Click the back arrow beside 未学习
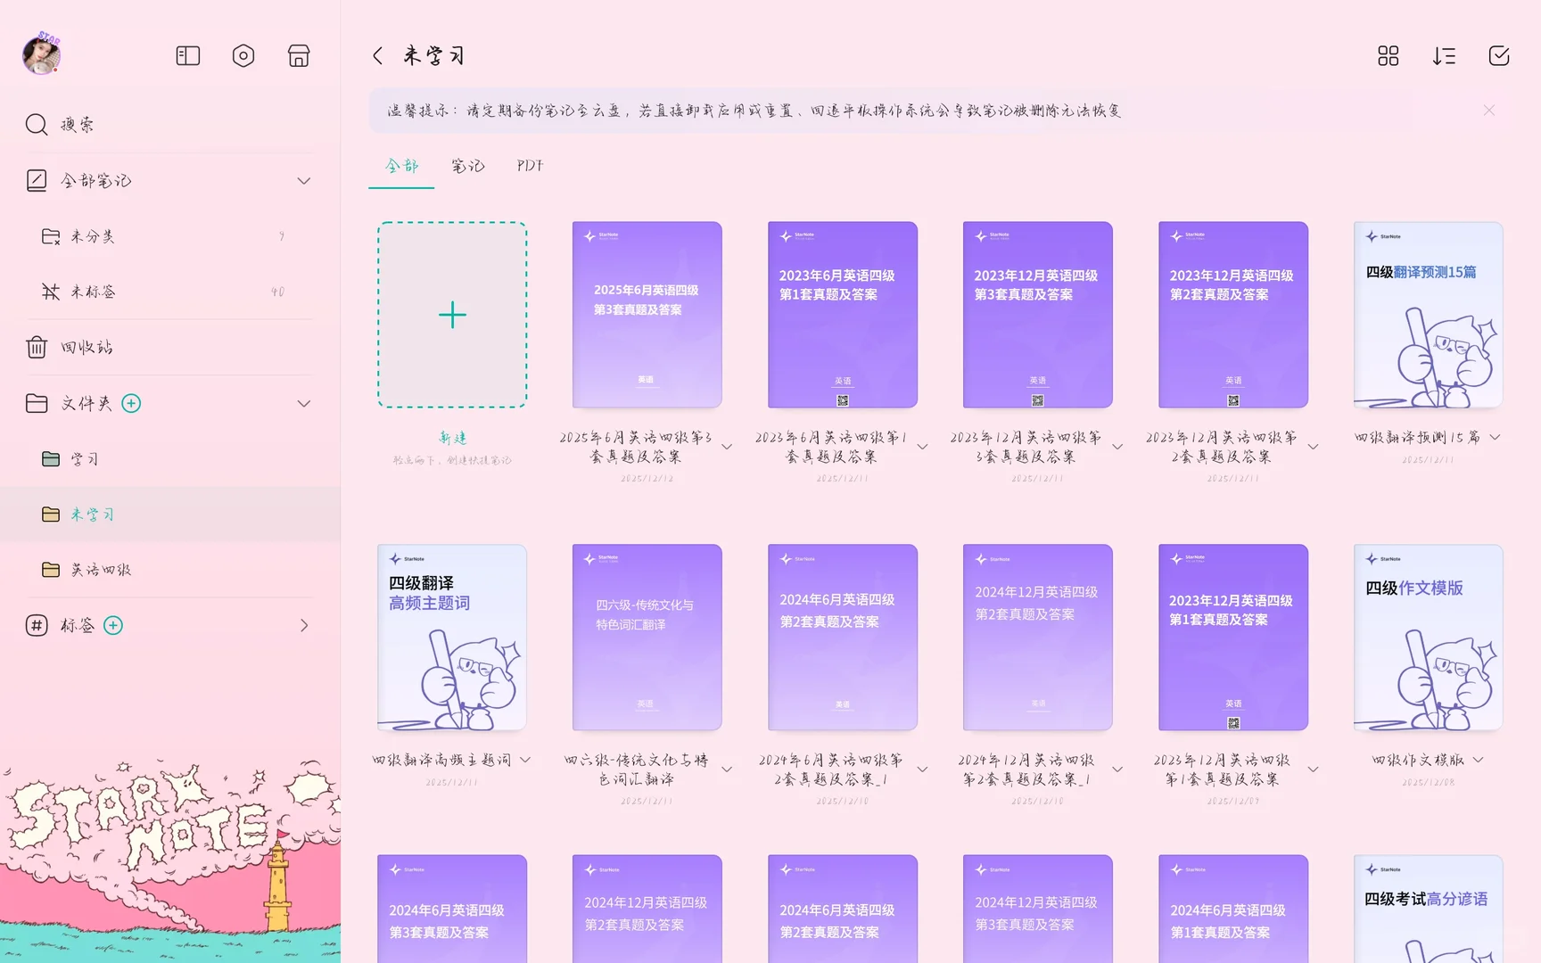 point(377,55)
